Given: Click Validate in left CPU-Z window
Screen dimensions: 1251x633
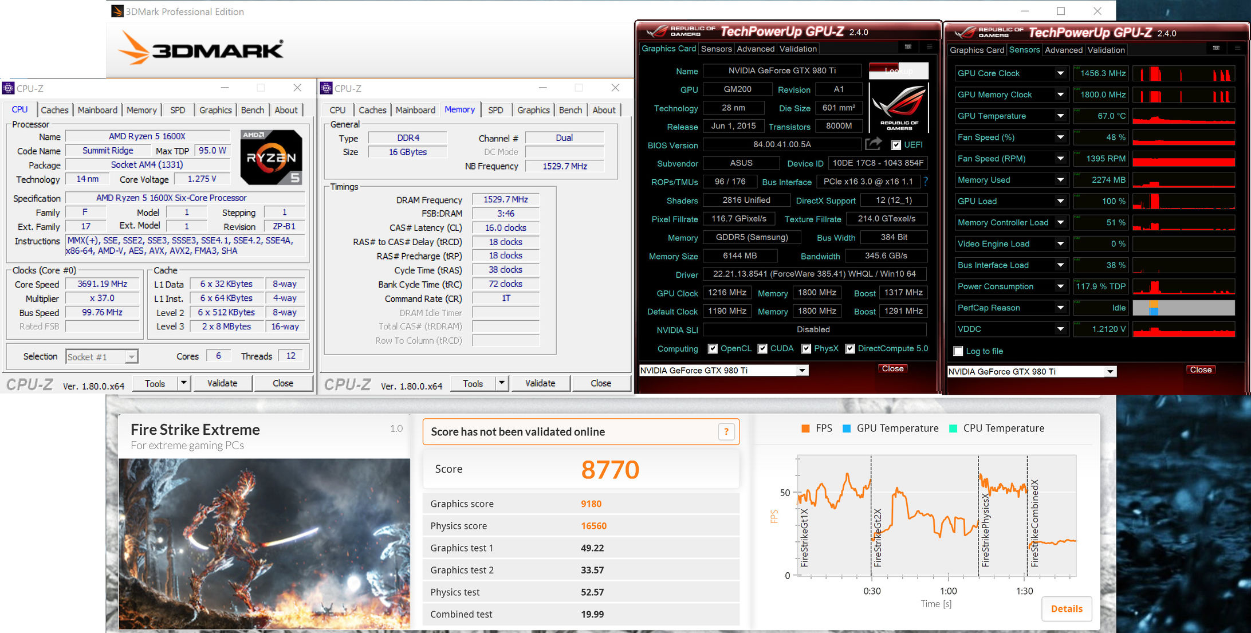Looking at the screenshot, I should 222,383.
